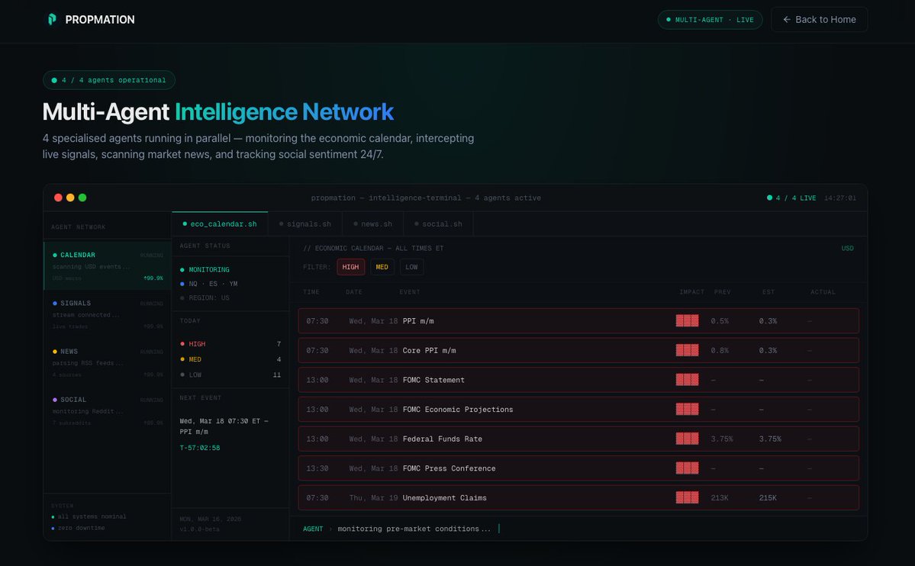Viewport: 915px width, 566px height.
Task: Toggle the LOW impact filter
Action: [x=411, y=267]
